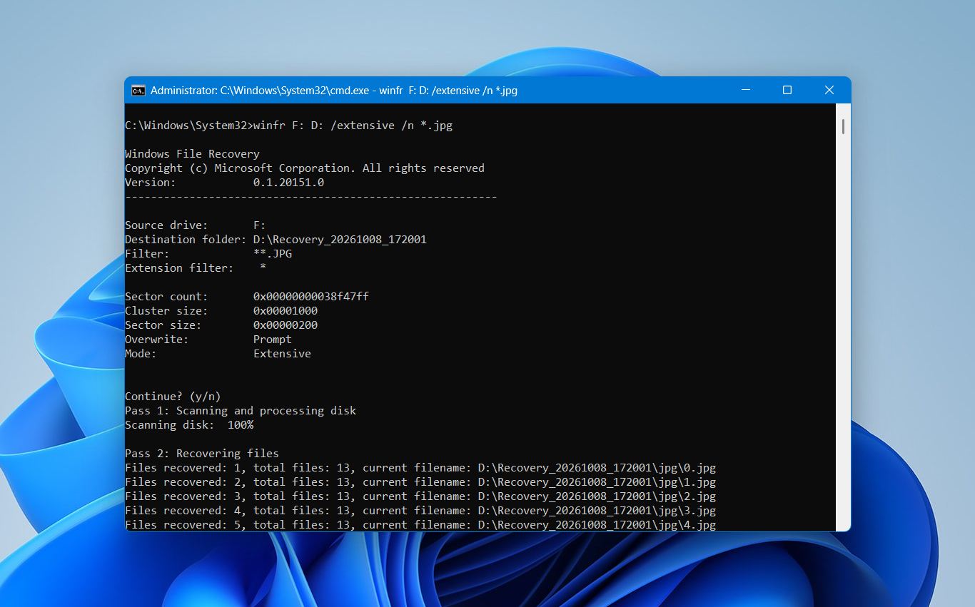The image size is (975, 607).
Task: Click the 'Extension filter:' label
Action: point(179,268)
